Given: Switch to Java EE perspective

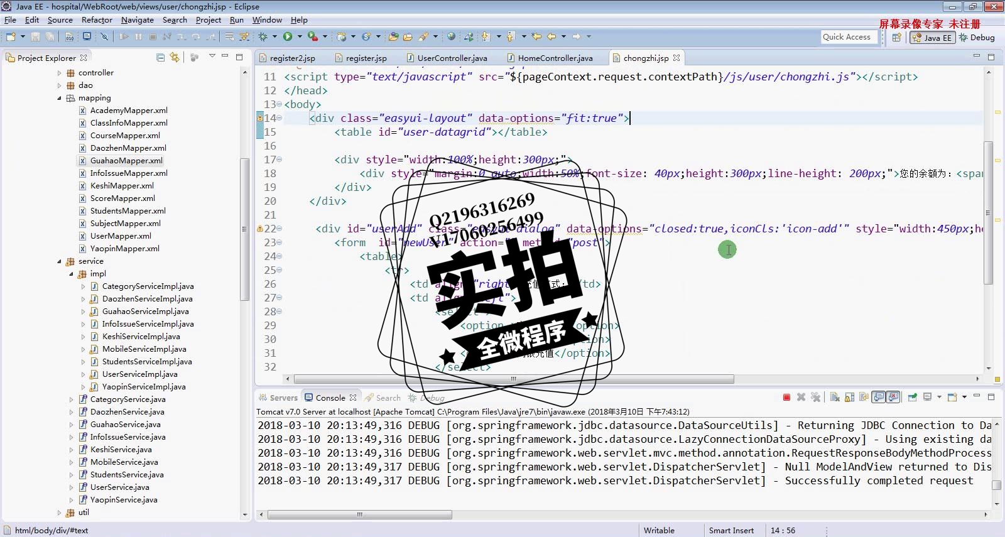Looking at the screenshot, I should [933, 38].
